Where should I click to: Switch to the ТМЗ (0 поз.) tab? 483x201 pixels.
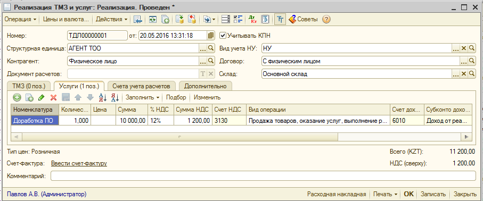pyautogui.click(x=29, y=86)
